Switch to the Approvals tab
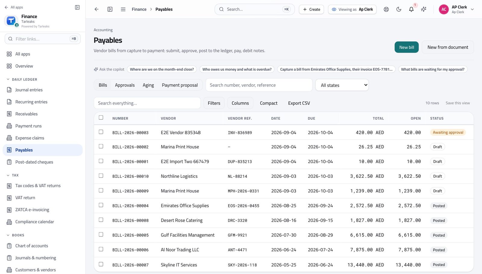482x274 pixels. point(125,85)
